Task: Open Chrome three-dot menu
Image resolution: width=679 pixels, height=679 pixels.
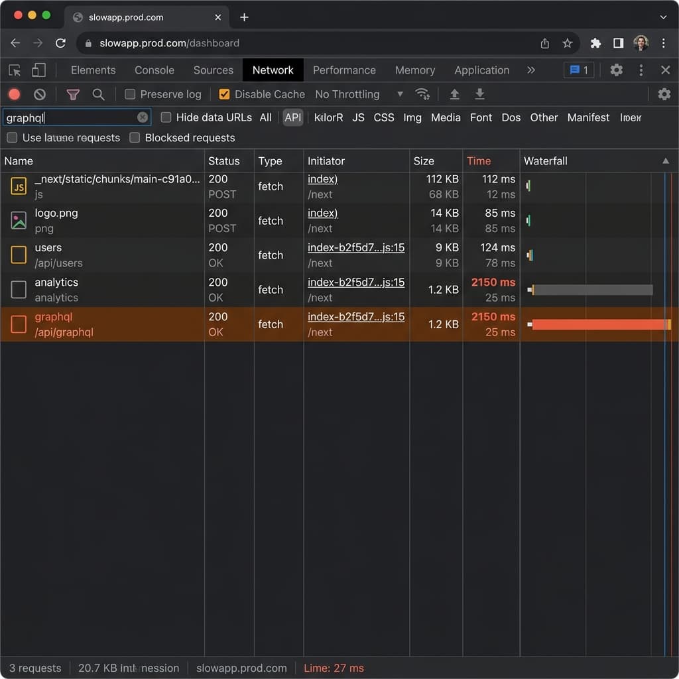Action: tap(663, 43)
